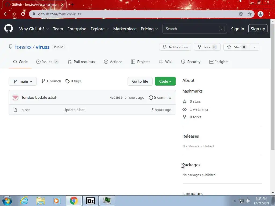Open the Code tab
This screenshot has height=206, width=275.
coord(20,62)
